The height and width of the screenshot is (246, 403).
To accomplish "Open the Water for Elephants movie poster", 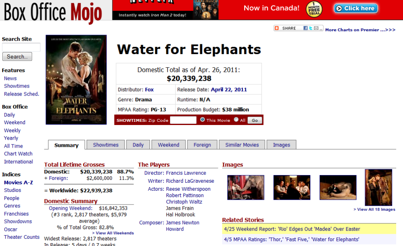I will (76, 79).
